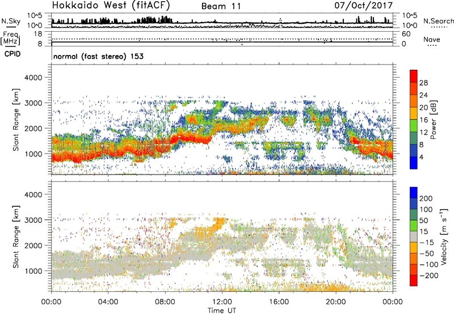Click the 'Velocity [m s-1]' colorbar label

pyautogui.click(x=444, y=236)
